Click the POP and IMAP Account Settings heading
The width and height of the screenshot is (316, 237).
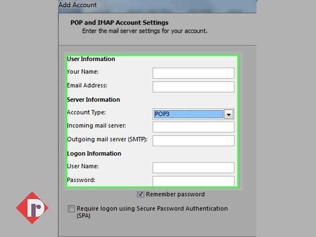120,23
